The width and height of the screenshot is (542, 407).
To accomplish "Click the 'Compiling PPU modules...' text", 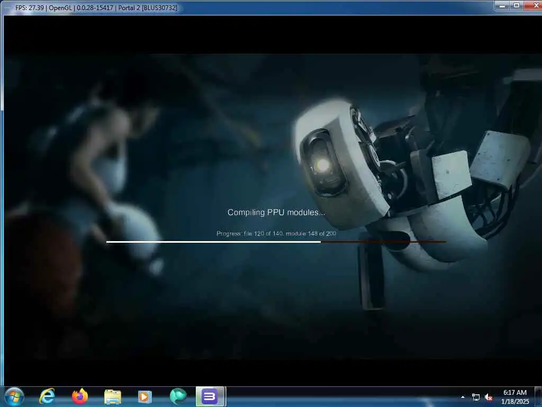I will point(276,213).
